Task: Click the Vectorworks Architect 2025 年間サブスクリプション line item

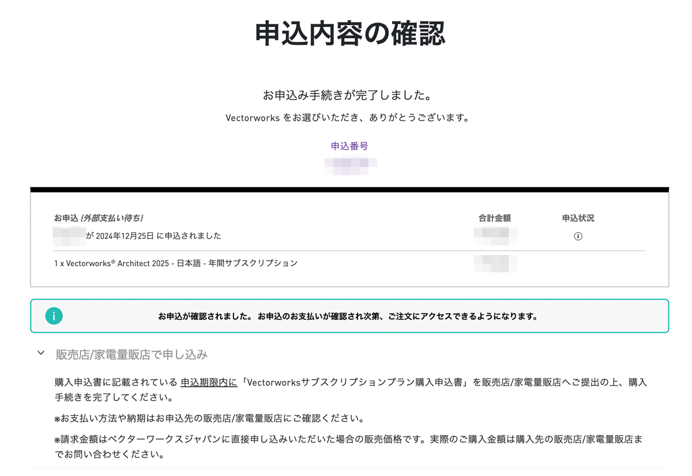Action: coord(176,263)
